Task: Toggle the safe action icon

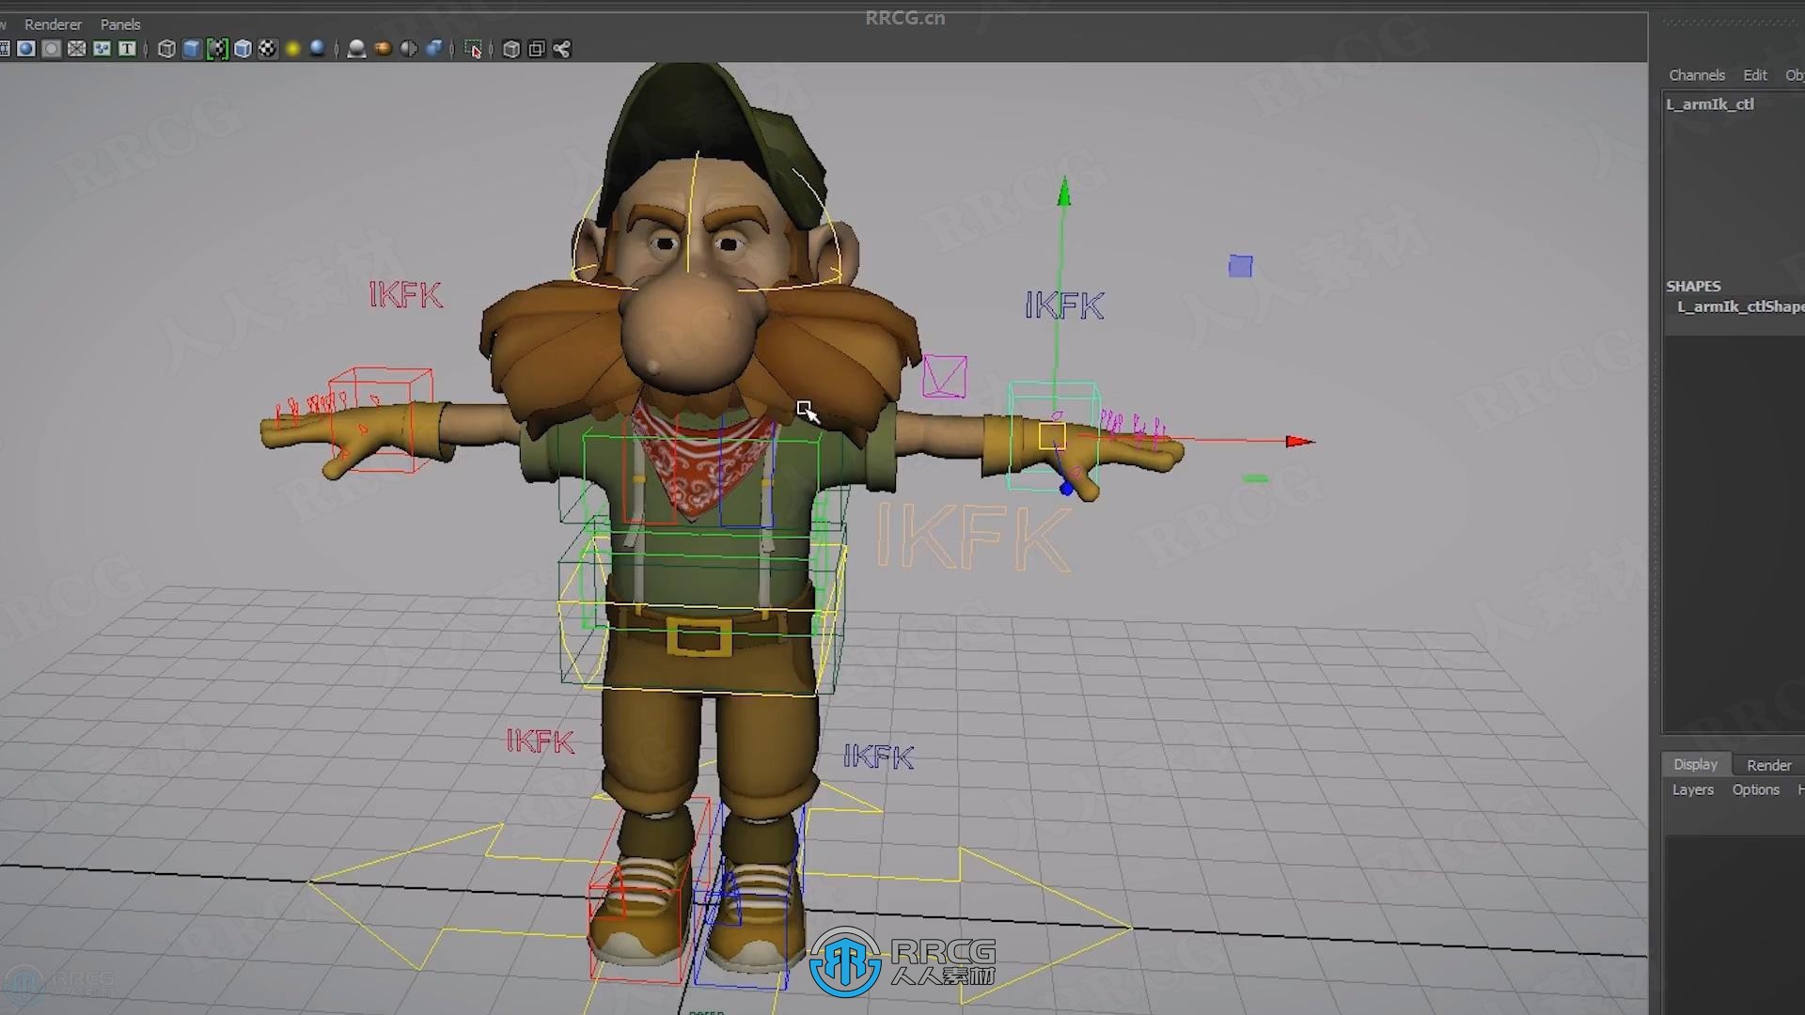Action: (102, 49)
